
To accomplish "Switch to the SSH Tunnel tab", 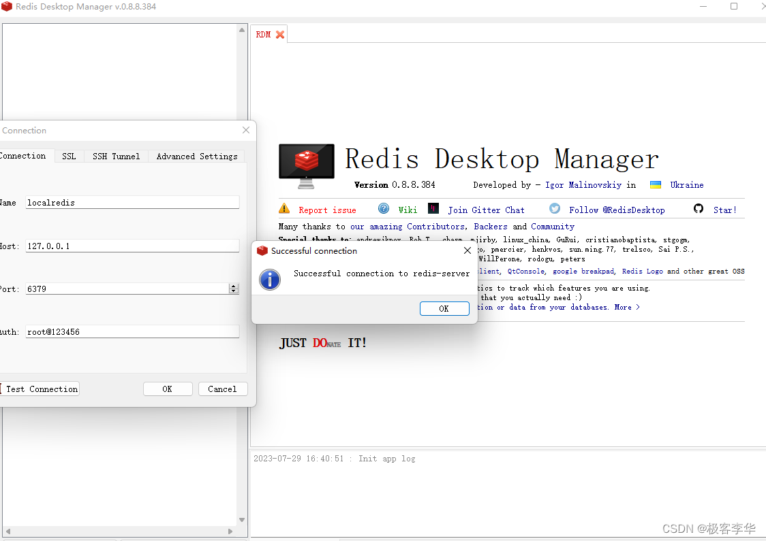I will point(117,156).
